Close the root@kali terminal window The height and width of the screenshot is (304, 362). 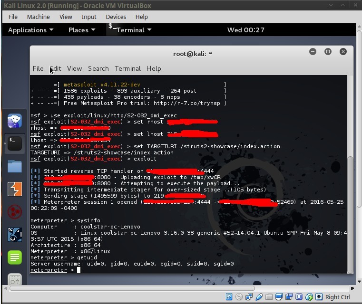[x=343, y=52]
